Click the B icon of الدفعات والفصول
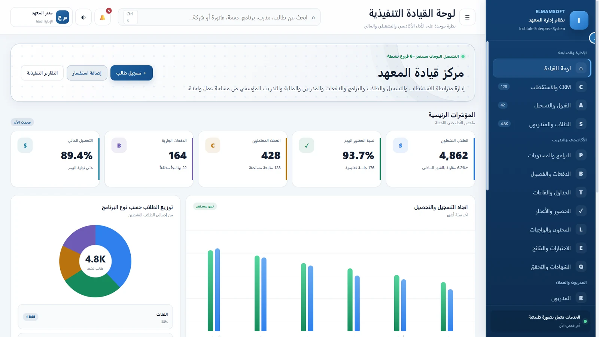The image size is (599, 337). 581,174
